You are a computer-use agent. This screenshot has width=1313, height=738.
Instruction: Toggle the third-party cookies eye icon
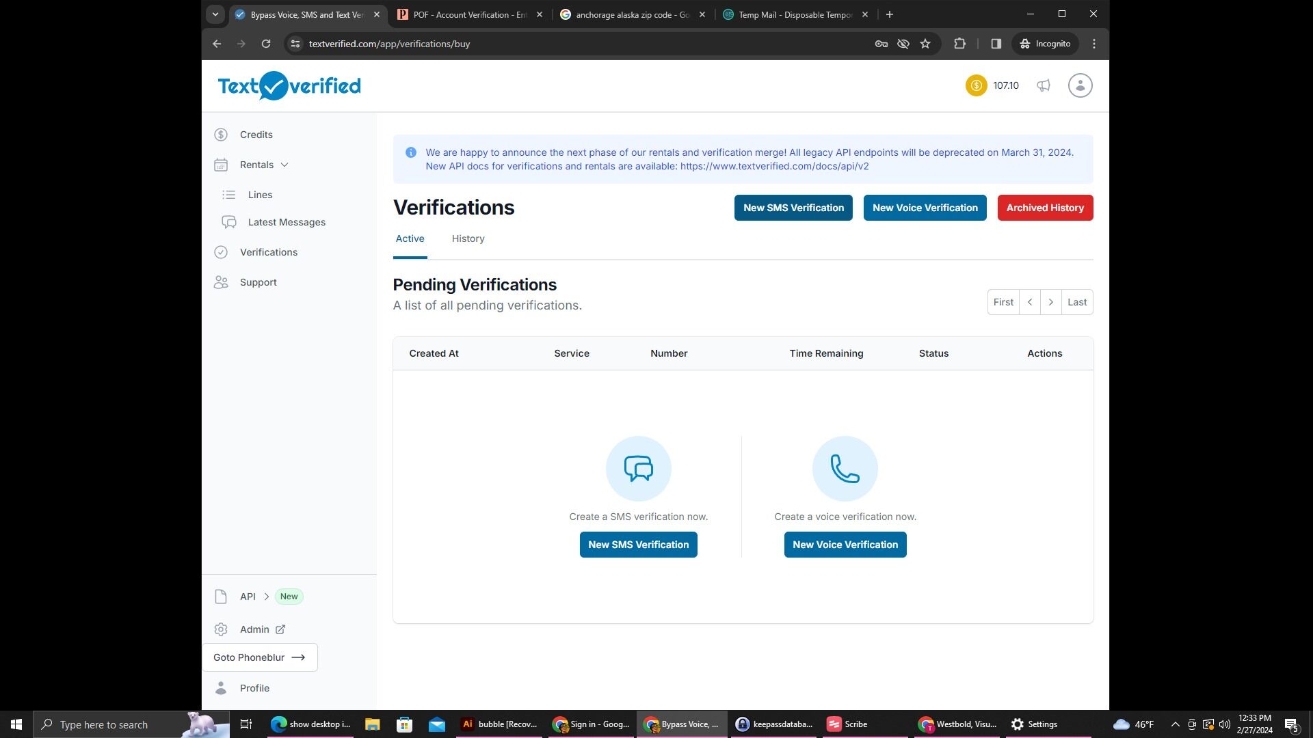pyautogui.click(x=903, y=44)
